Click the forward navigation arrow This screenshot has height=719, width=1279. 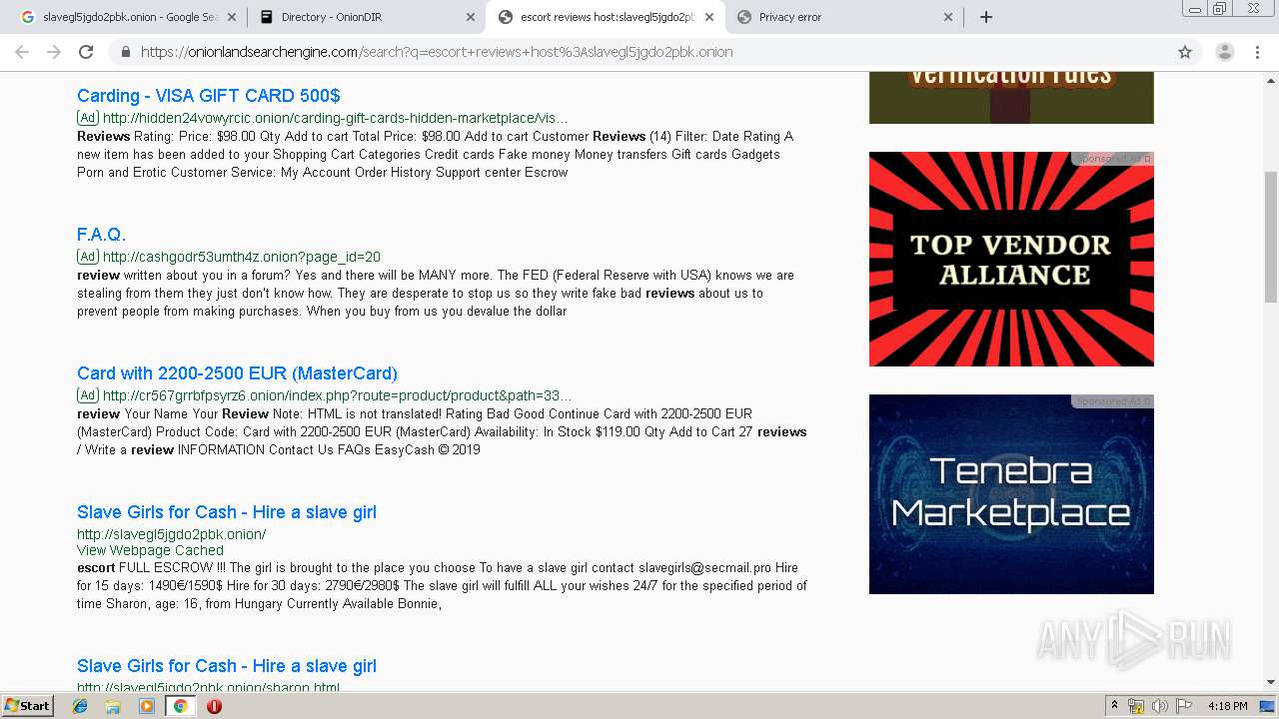tap(54, 52)
